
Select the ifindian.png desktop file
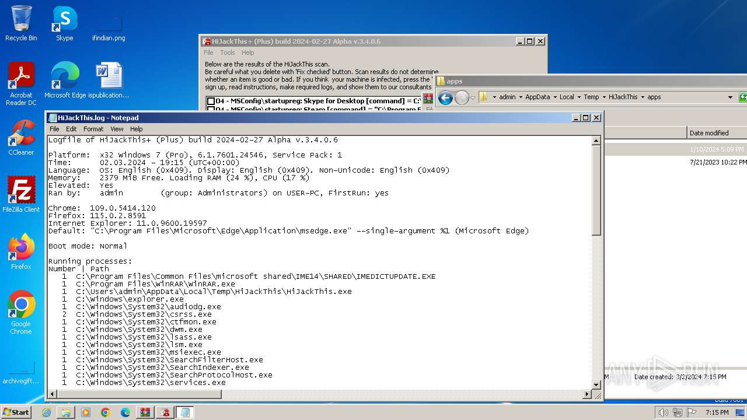tap(109, 28)
